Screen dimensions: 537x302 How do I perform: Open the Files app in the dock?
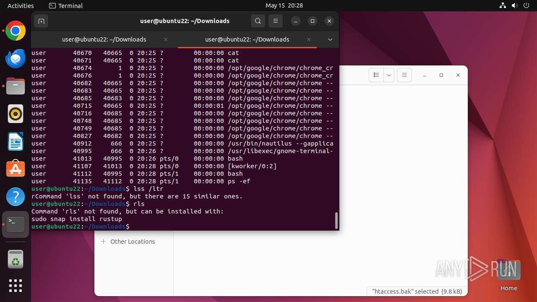(16, 86)
